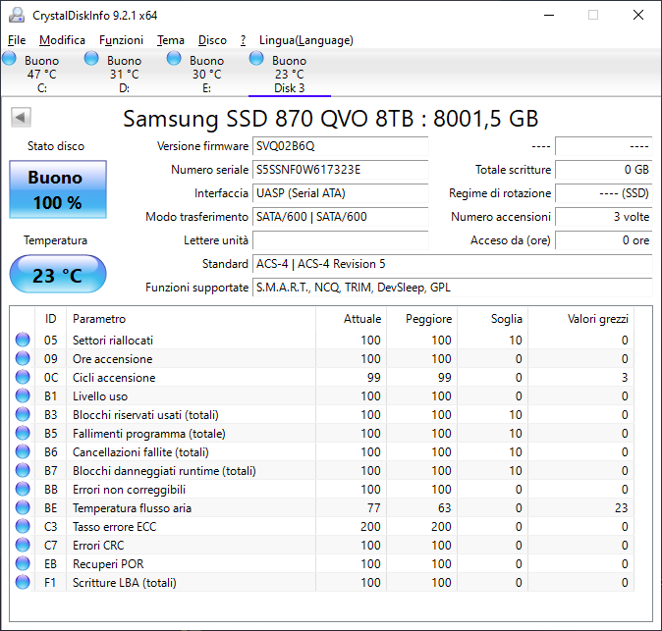Open the ? help menu
662x631 pixels.
tap(244, 40)
